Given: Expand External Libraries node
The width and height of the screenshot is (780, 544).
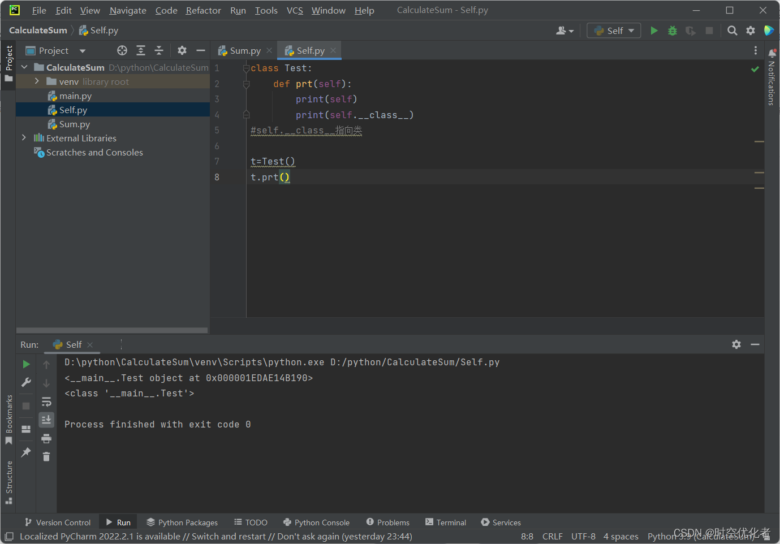Looking at the screenshot, I should tap(24, 138).
